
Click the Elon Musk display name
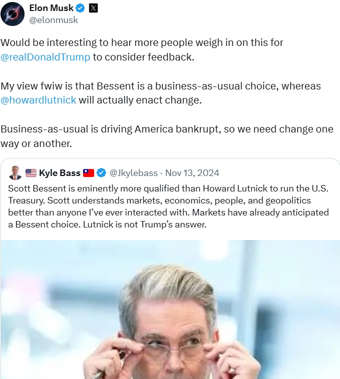(51, 8)
